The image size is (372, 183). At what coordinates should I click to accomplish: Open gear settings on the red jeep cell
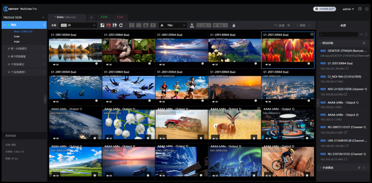click(x=201, y=138)
